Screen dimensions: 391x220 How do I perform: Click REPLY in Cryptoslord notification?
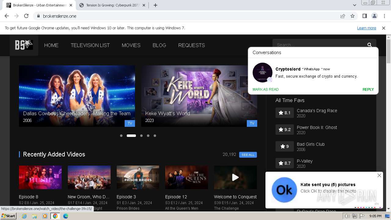(x=368, y=90)
